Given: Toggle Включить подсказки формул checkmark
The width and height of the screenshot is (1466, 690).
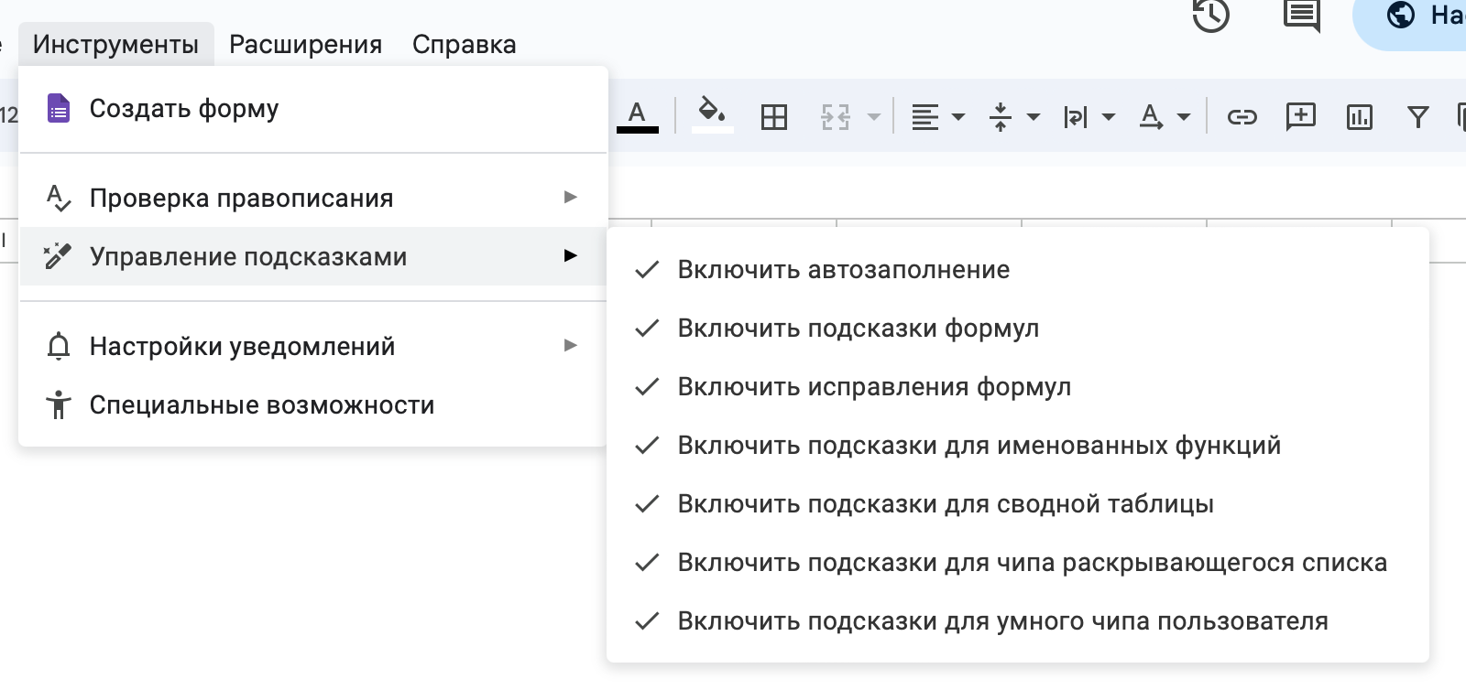Looking at the screenshot, I should click(858, 329).
